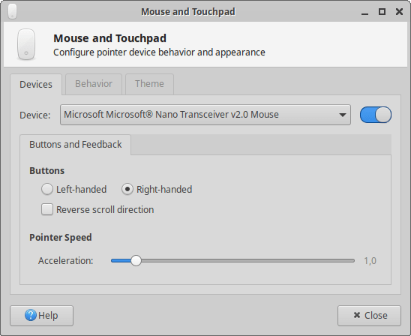Click the blue question mark Help icon
This screenshot has height=336, width=411.
click(31, 315)
